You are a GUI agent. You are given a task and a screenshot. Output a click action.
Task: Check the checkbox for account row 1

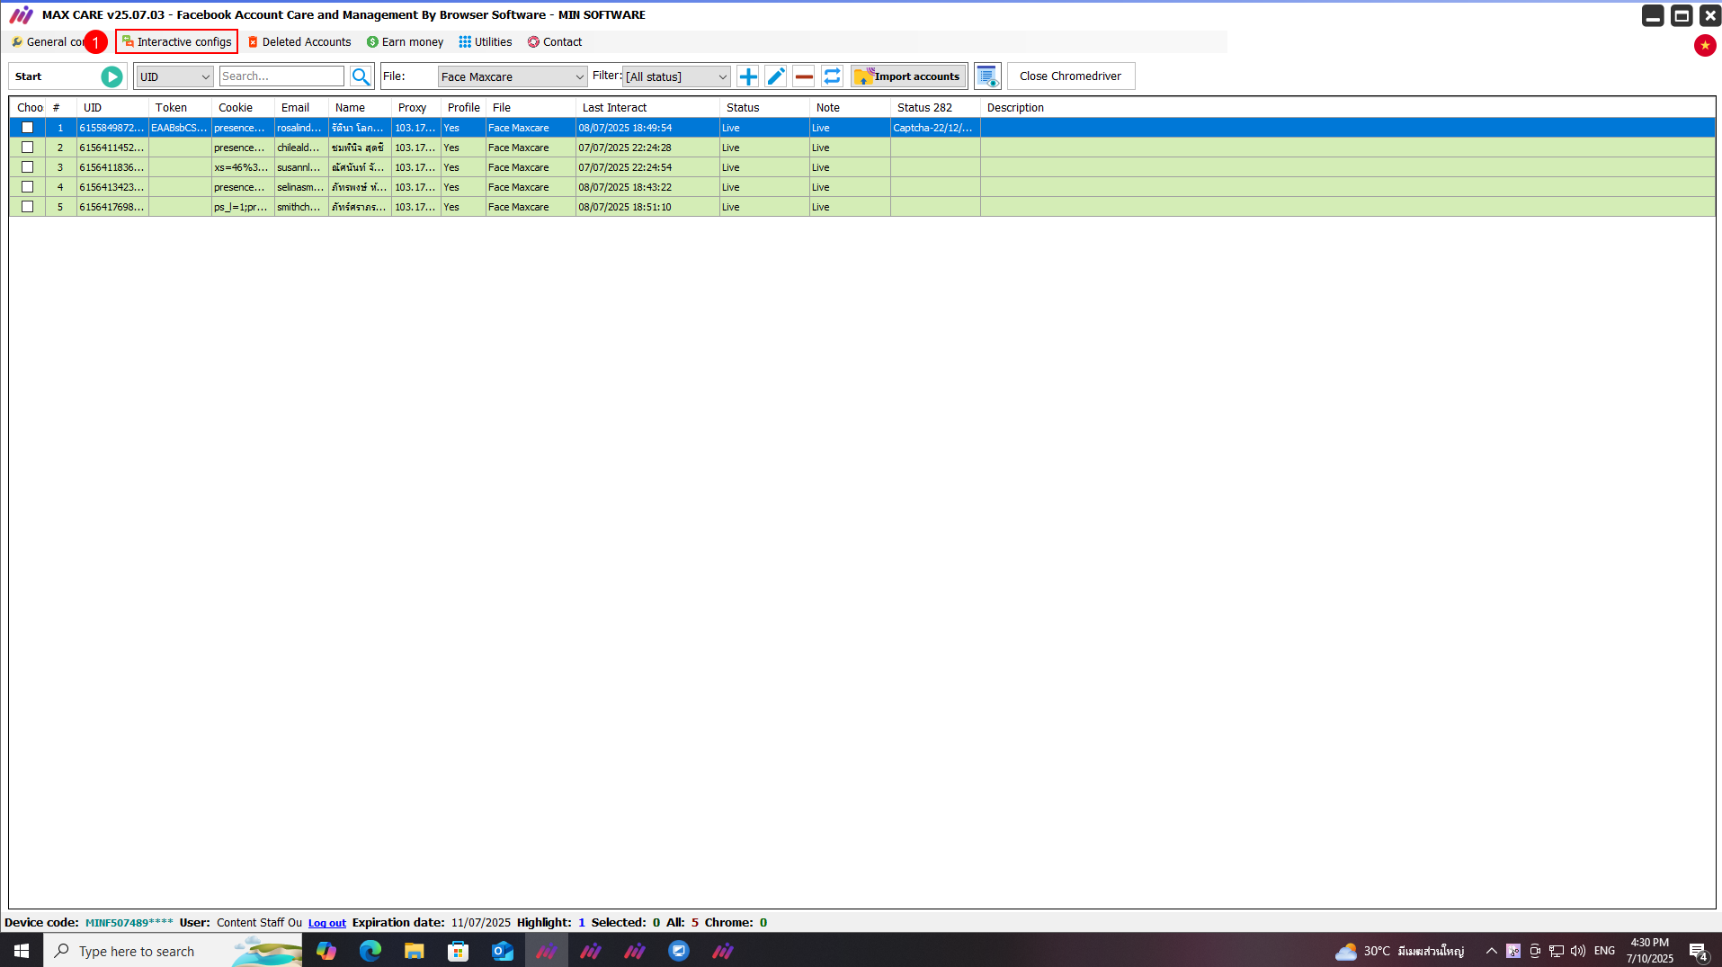[x=28, y=128]
